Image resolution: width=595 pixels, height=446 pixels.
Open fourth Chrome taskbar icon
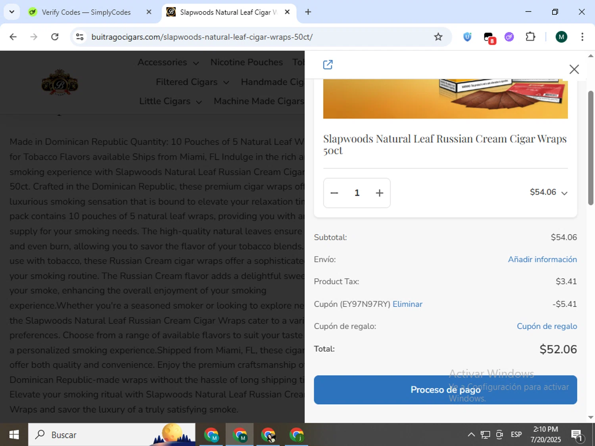(297, 435)
